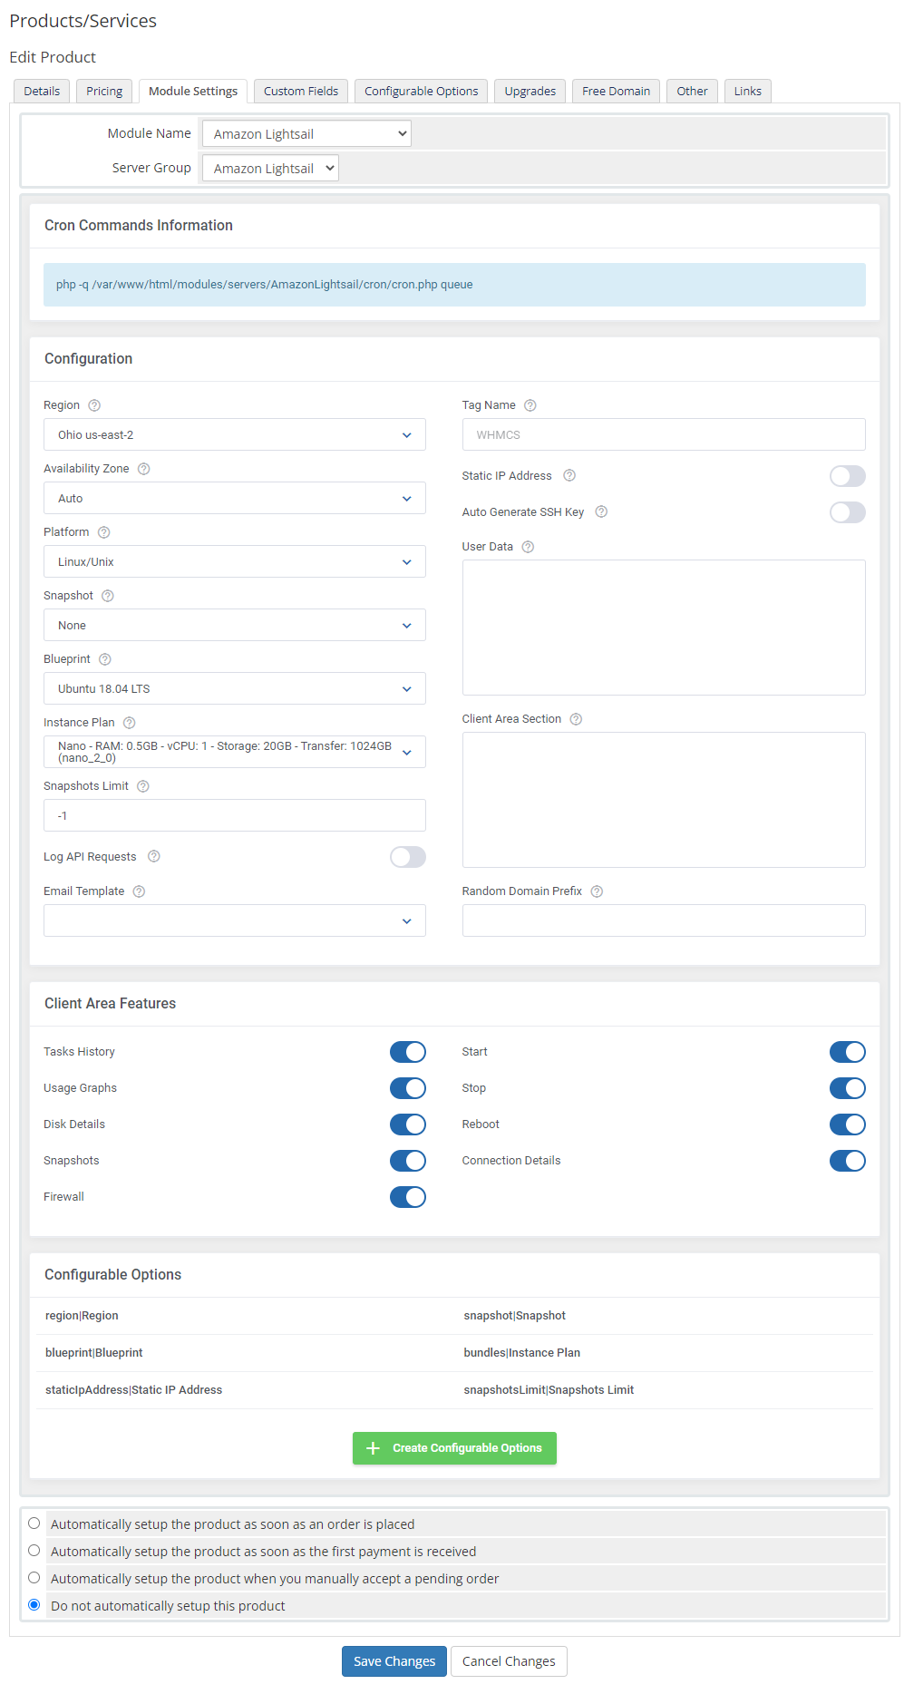Click help icon next to Region label
Viewport: 904px width, 1694px height.
[x=94, y=405]
